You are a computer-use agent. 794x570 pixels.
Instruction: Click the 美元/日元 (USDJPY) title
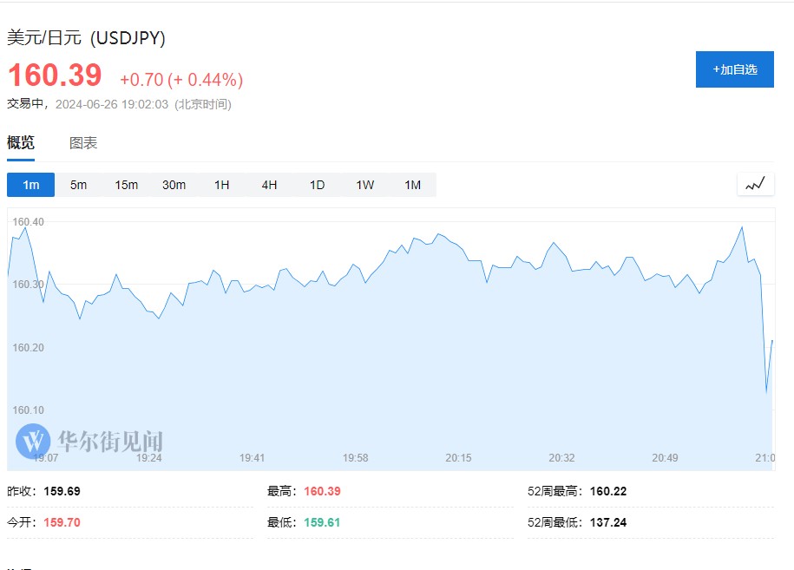86,37
